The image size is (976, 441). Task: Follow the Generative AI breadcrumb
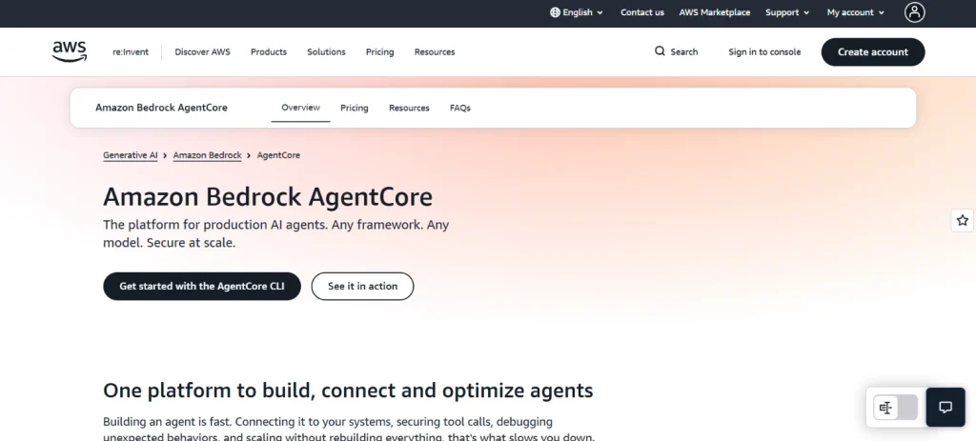click(x=130, y=155)
